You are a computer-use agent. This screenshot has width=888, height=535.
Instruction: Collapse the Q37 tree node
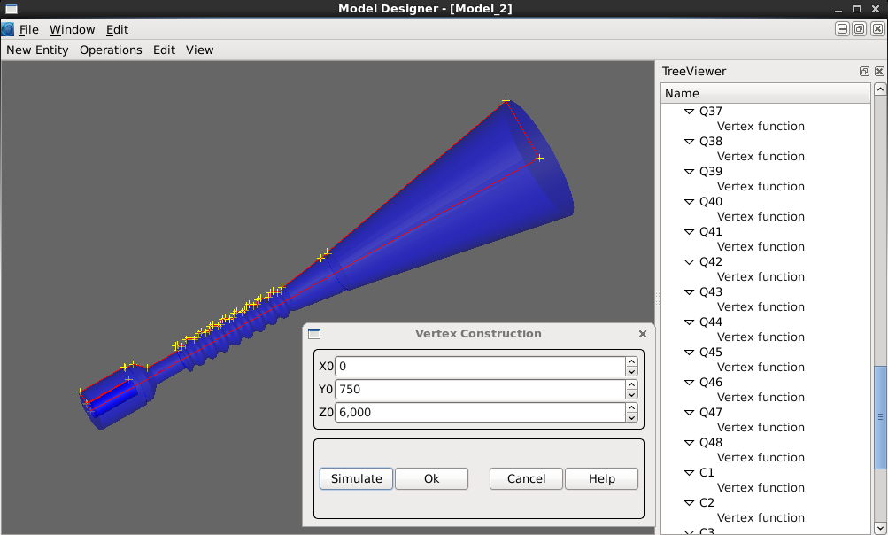click(x=689, y=112)
